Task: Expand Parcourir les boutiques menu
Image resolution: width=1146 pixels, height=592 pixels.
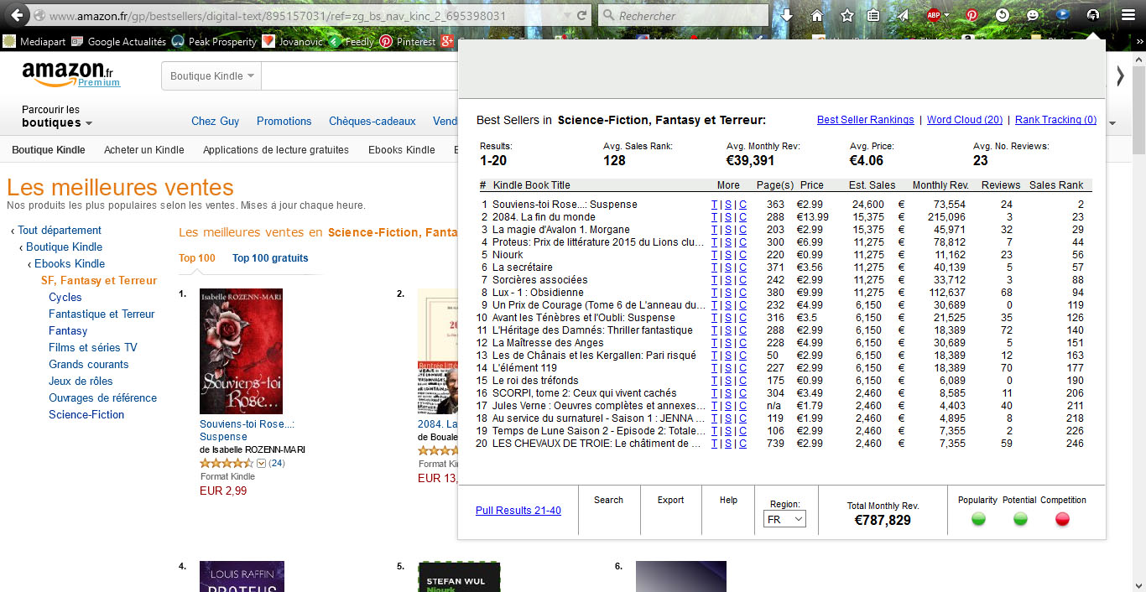Action: tap(57, 117)
